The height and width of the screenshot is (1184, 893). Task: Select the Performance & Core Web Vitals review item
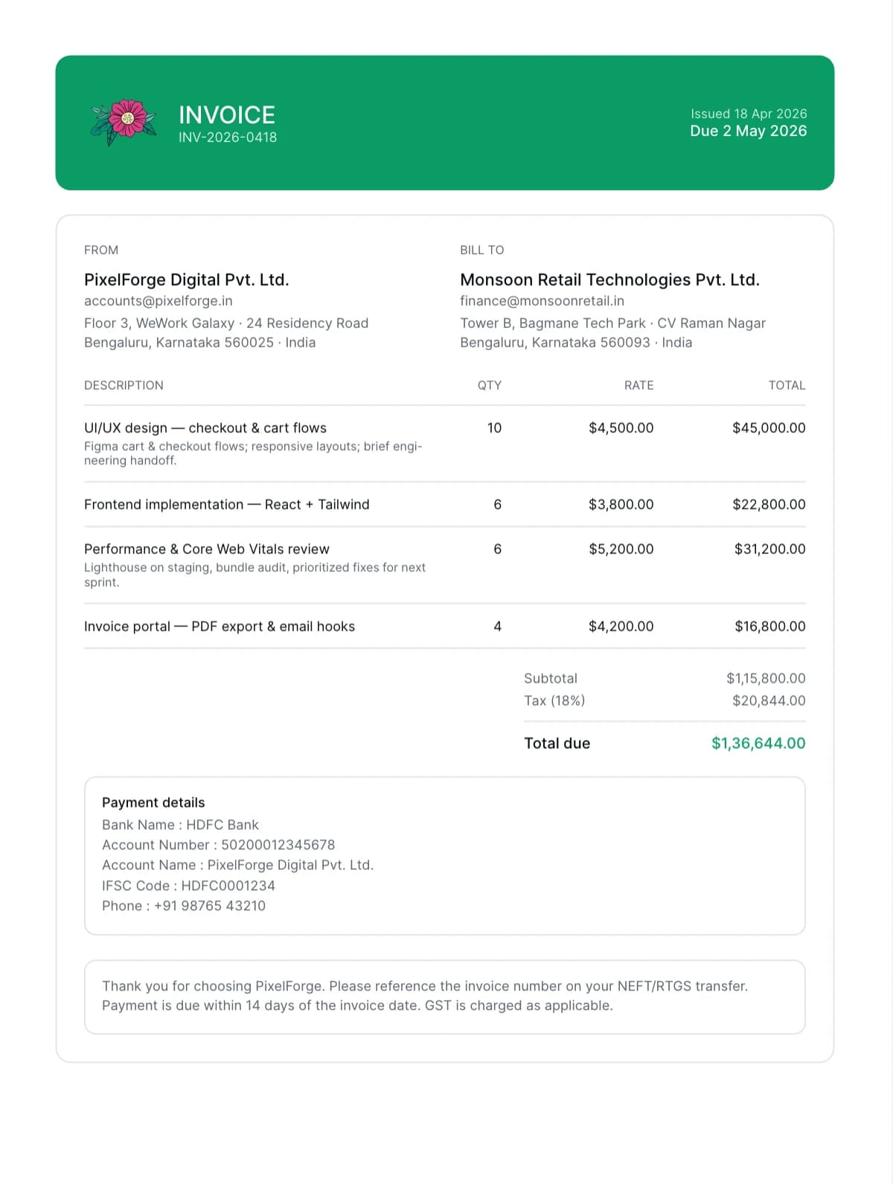[x=207, y=550]
